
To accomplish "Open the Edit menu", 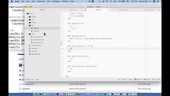I will [x=28, y=1].
